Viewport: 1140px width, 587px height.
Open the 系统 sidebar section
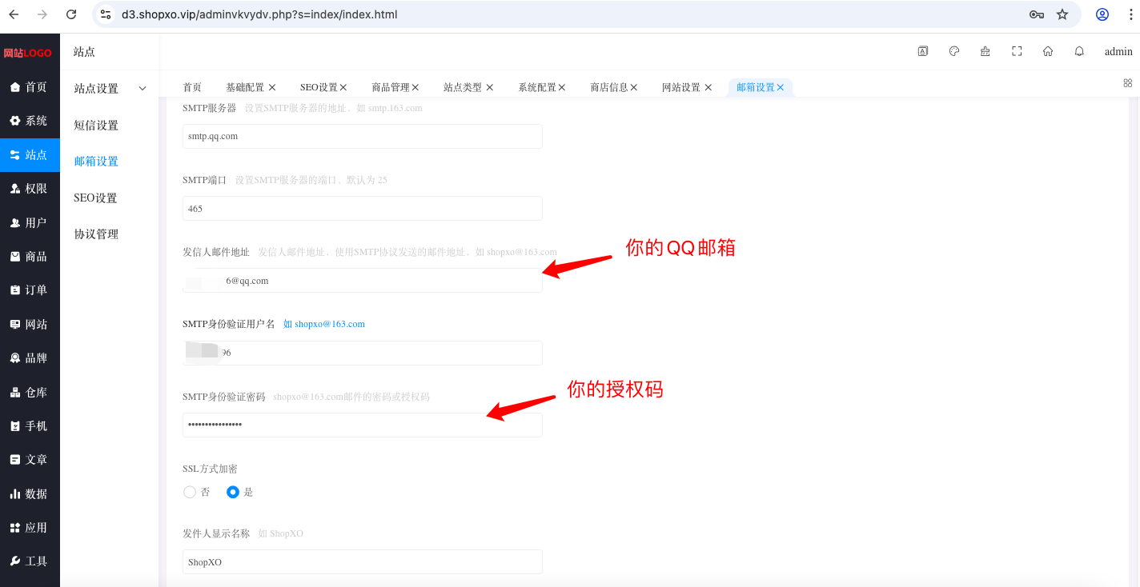[x=30, y=121]
